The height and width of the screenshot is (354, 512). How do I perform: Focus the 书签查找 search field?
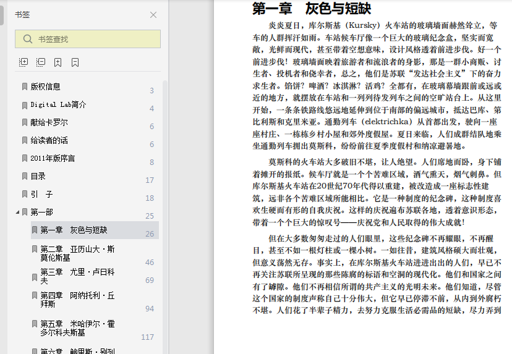(x=88, y=39)
